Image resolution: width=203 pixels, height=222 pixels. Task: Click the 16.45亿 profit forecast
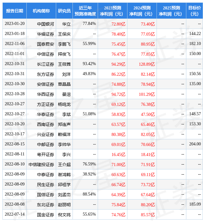(x=118, y=155)
